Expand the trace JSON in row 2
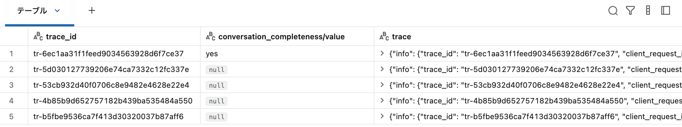 (x=382, y=69)
